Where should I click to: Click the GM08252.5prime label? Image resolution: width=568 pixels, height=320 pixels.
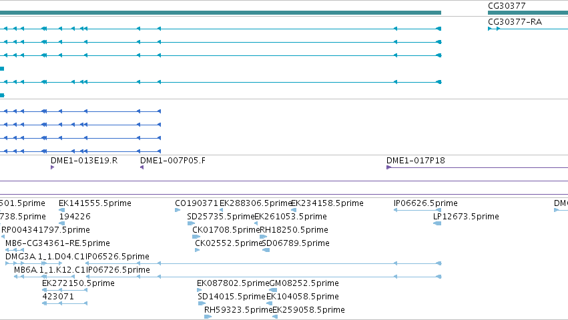[304, 283]
